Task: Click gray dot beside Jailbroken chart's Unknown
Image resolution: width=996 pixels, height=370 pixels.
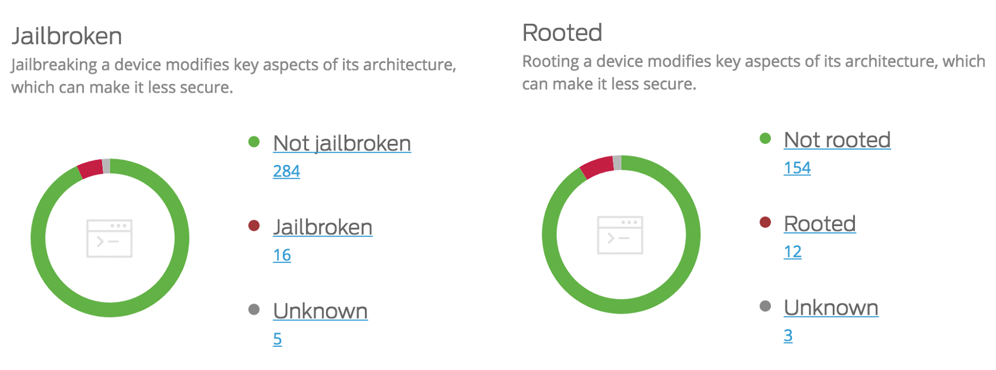Action: tap(254, 309)
